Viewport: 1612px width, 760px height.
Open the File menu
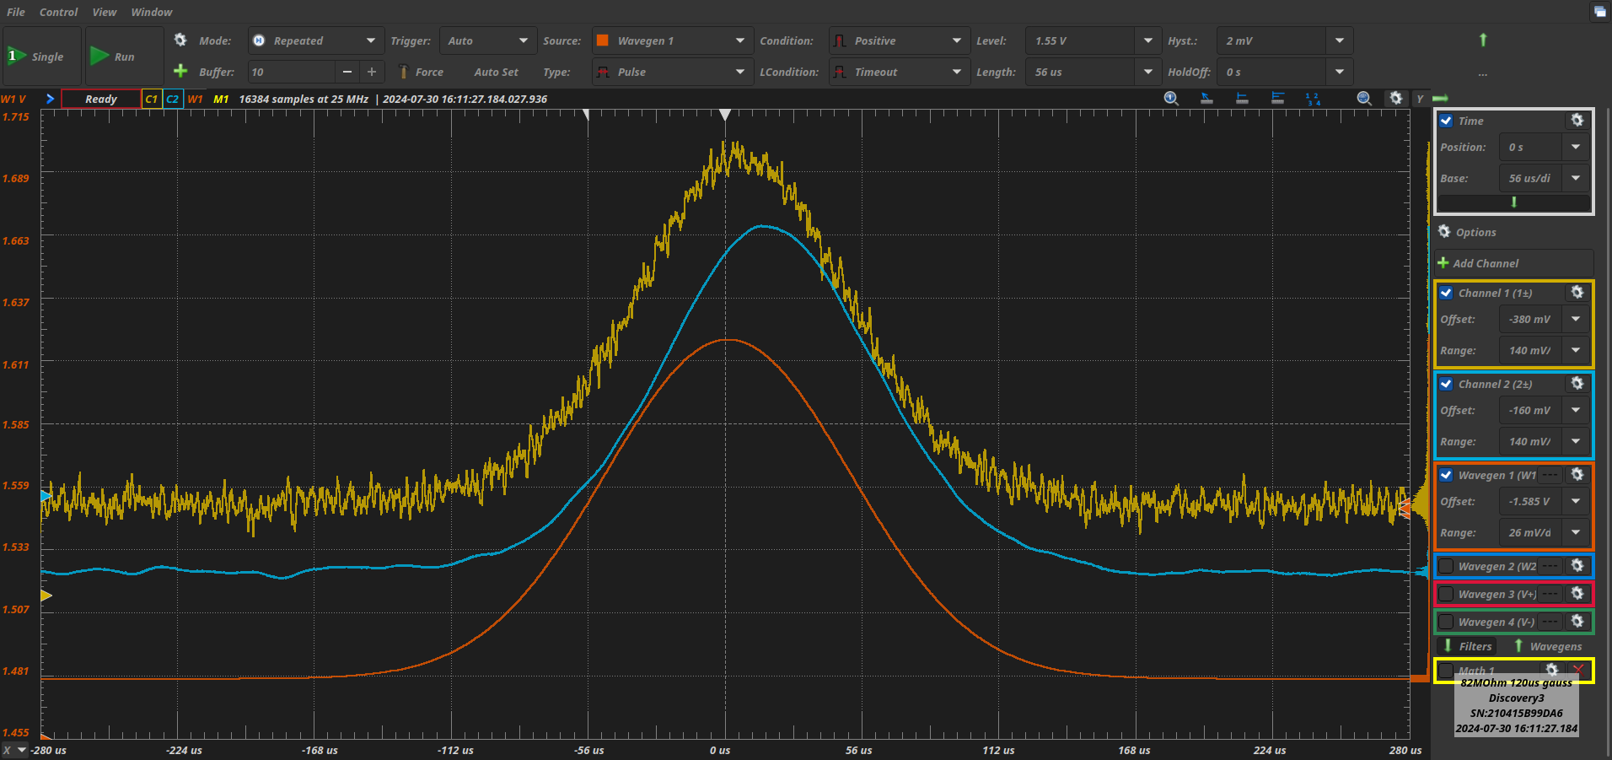pyautogui.click(x=16, y=12)
